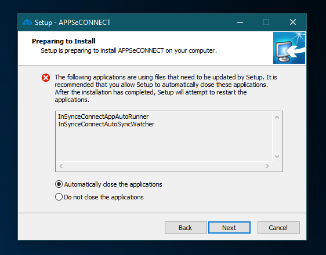Select InSynceConnectAppAutoRunner in the list
This screenshot has width=326, height=255.
click(x=103, y=116)
